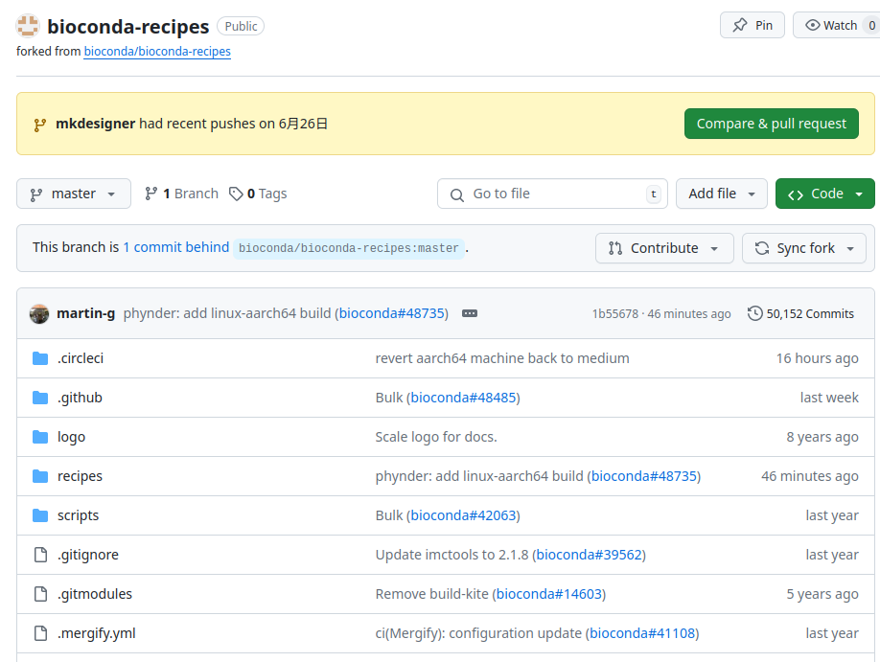The image size is (880, 662).
Task: Open the green Code dropdown
Action: (x=824, y=194)
